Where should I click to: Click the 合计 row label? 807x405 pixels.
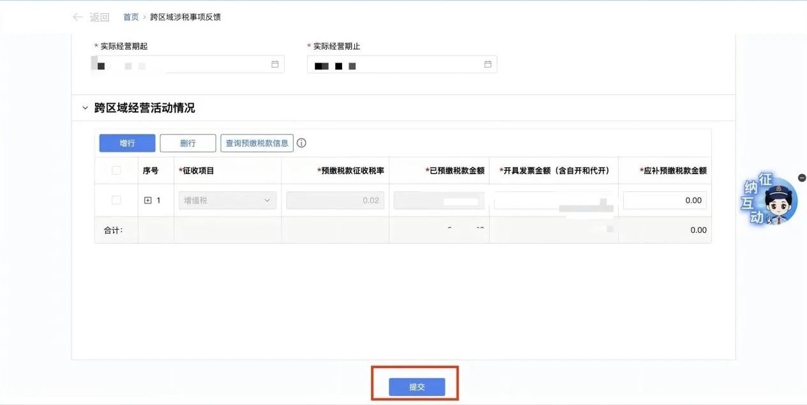[113, 230]
